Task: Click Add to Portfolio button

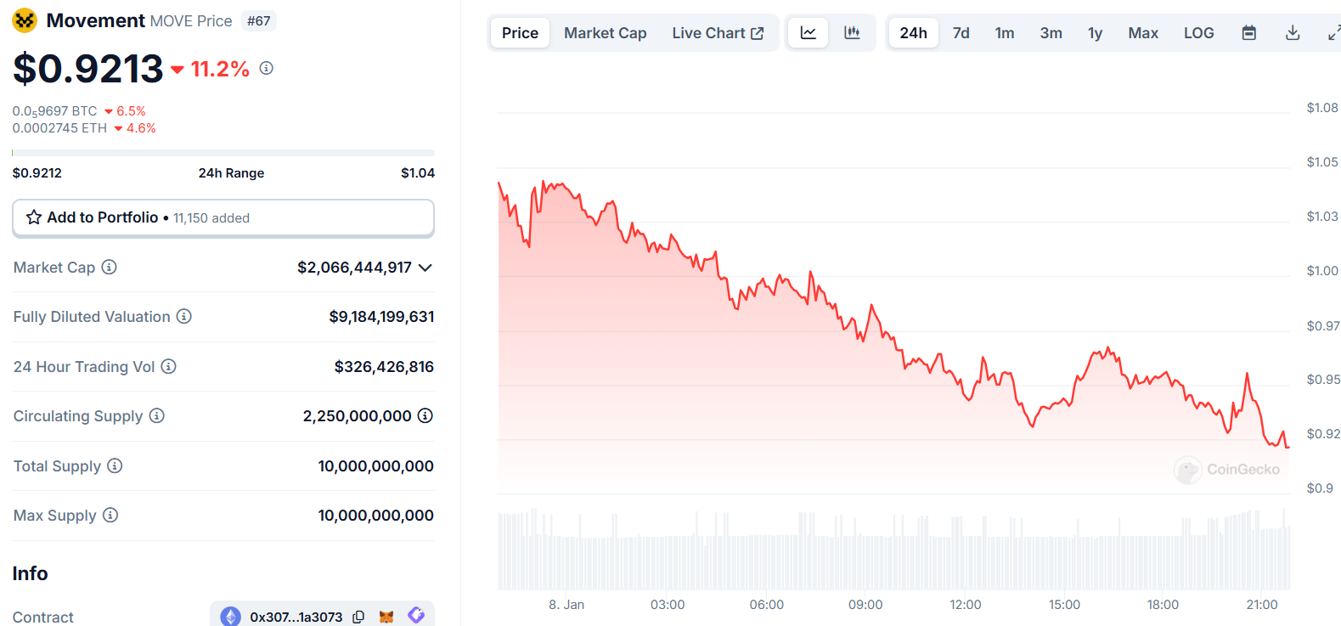Action: tap(223, 218)
